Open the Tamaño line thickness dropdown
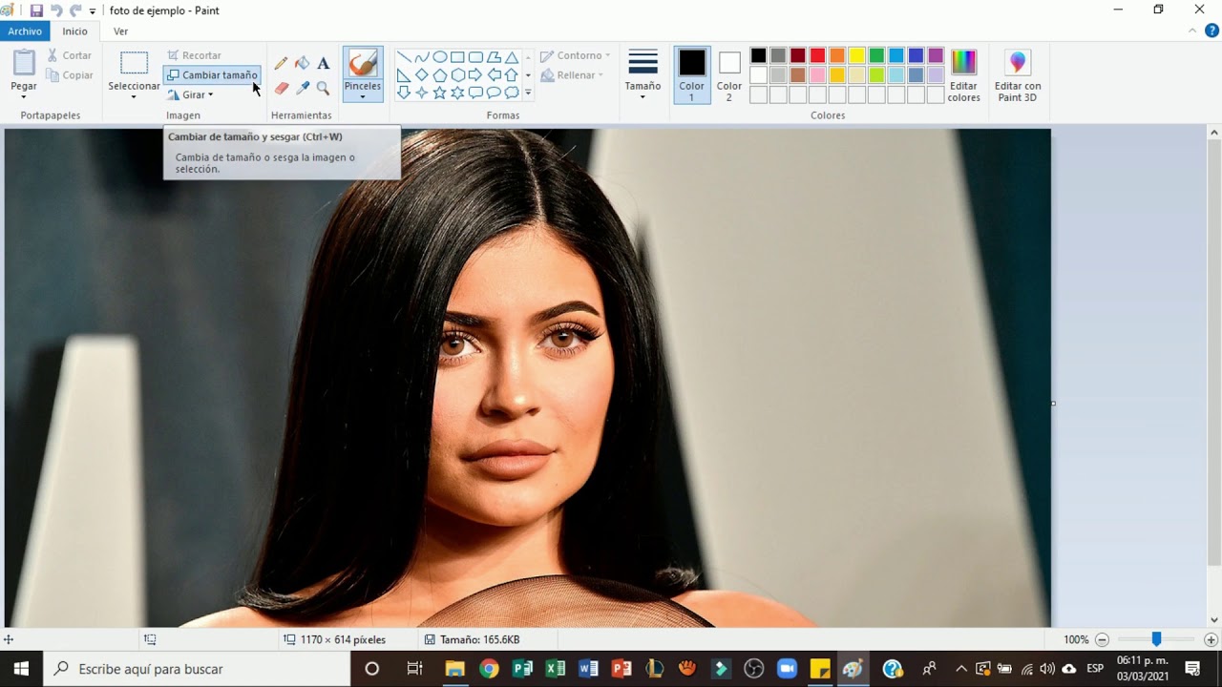This screenshot has height=687, width=1222. 643,76
